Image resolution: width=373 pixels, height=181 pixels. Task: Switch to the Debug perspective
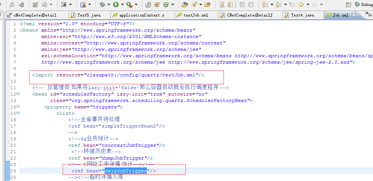click(x=364, y=4)
